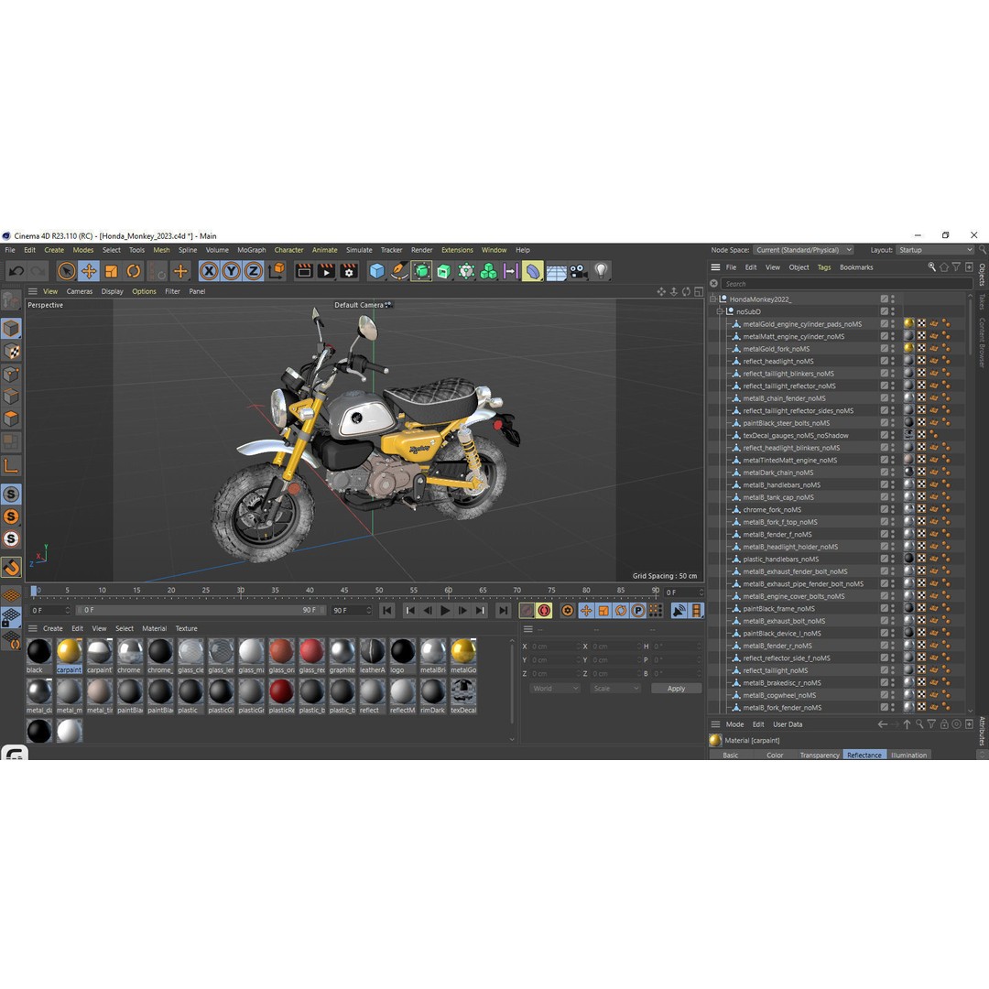
Task: Toggle Y axis lock
Action: point(231,271)
